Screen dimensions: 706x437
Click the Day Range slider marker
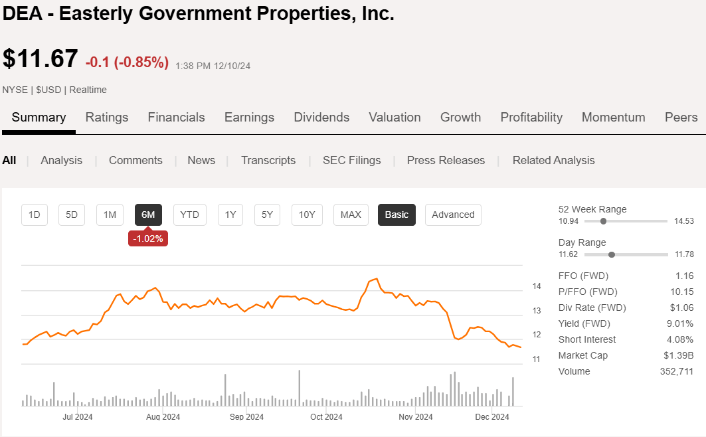pyautogui.click(x=612, y=254)
